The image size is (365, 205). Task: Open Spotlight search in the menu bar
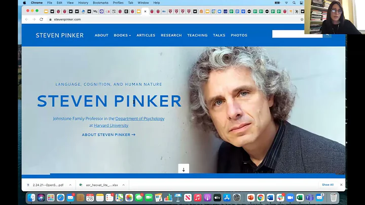pyautogui.click(x=294, y=3)
